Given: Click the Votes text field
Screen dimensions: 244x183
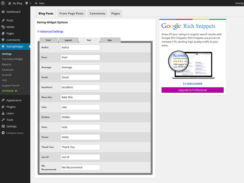Looking at the screenshot, I should click(x=80, y=137).
